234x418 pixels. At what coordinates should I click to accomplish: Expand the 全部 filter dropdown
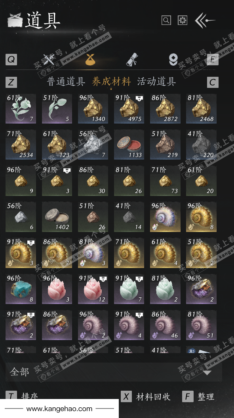114,372
